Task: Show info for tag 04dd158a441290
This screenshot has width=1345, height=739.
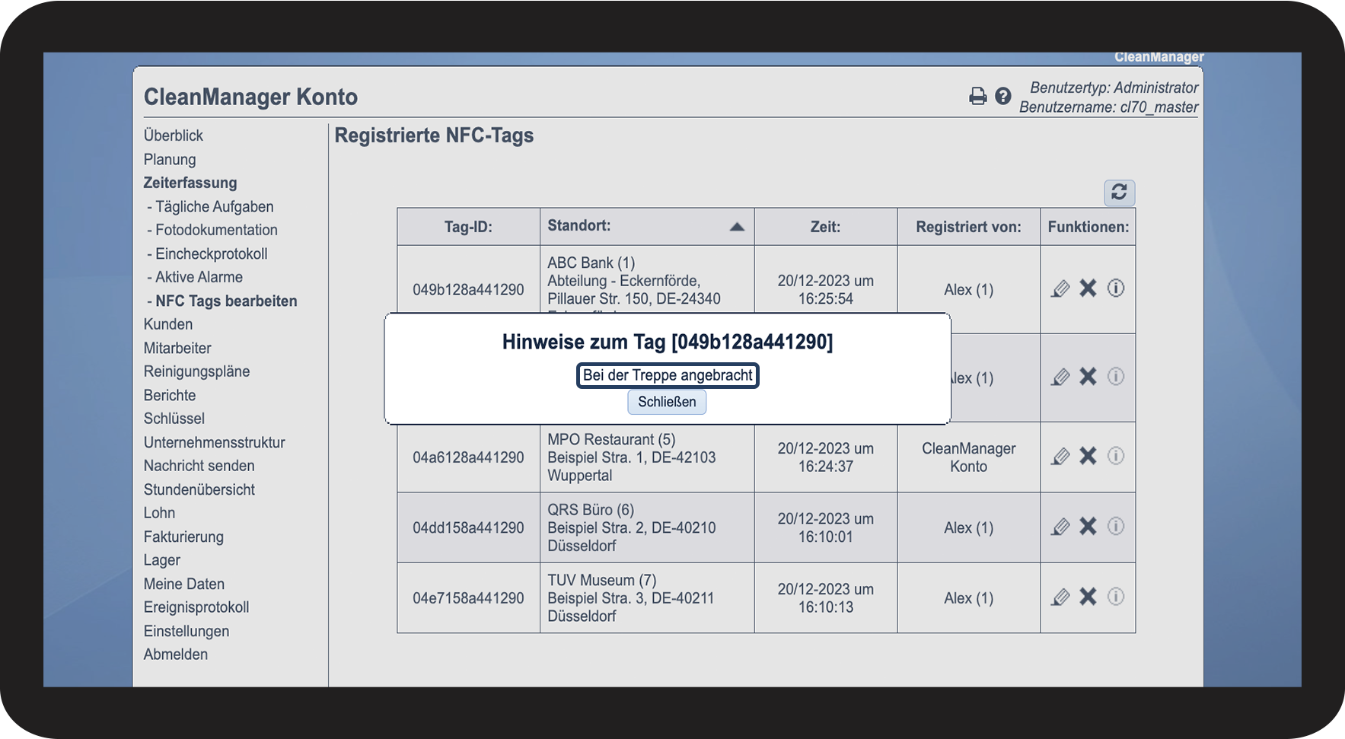Action: 1115,527
